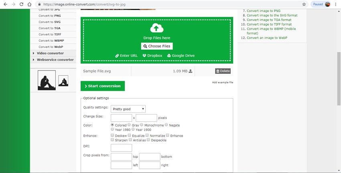The width and height of the screenshot is (341, 173).
Task: Check the Antialias option
Action: coord(130,140)
